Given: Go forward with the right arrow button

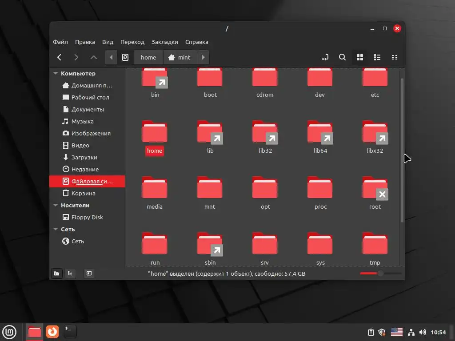Looking at the screenshot, I should (76, 57).
